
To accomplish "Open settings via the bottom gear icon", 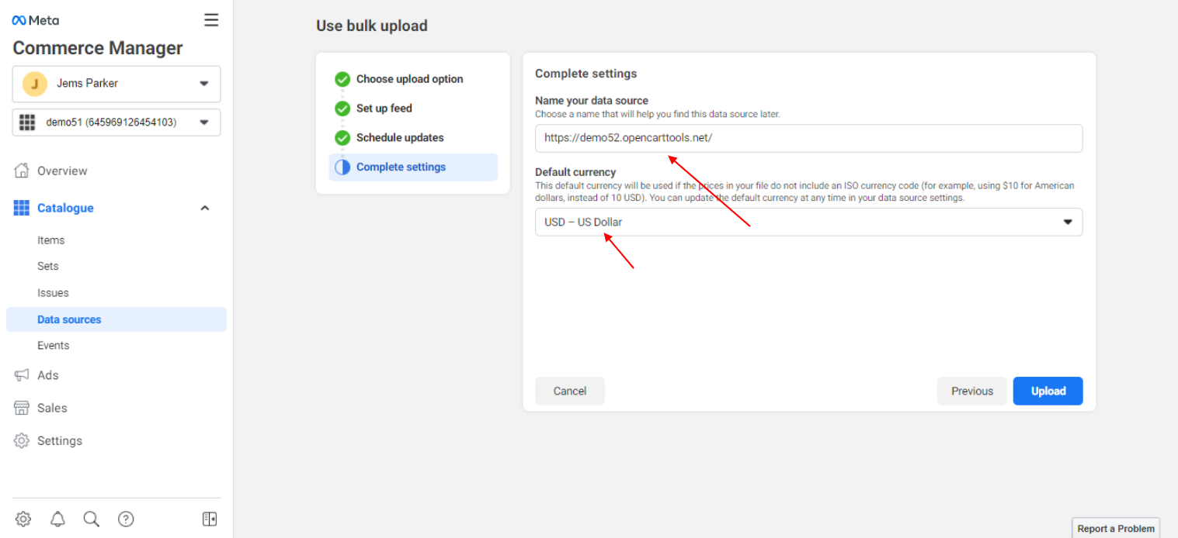I will coord(23,519).
